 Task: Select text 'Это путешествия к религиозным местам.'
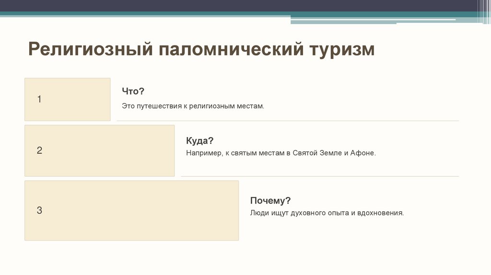(x=193, y=106)
